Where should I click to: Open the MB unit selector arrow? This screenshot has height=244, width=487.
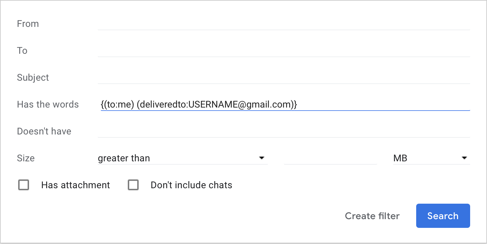[465, 158]
